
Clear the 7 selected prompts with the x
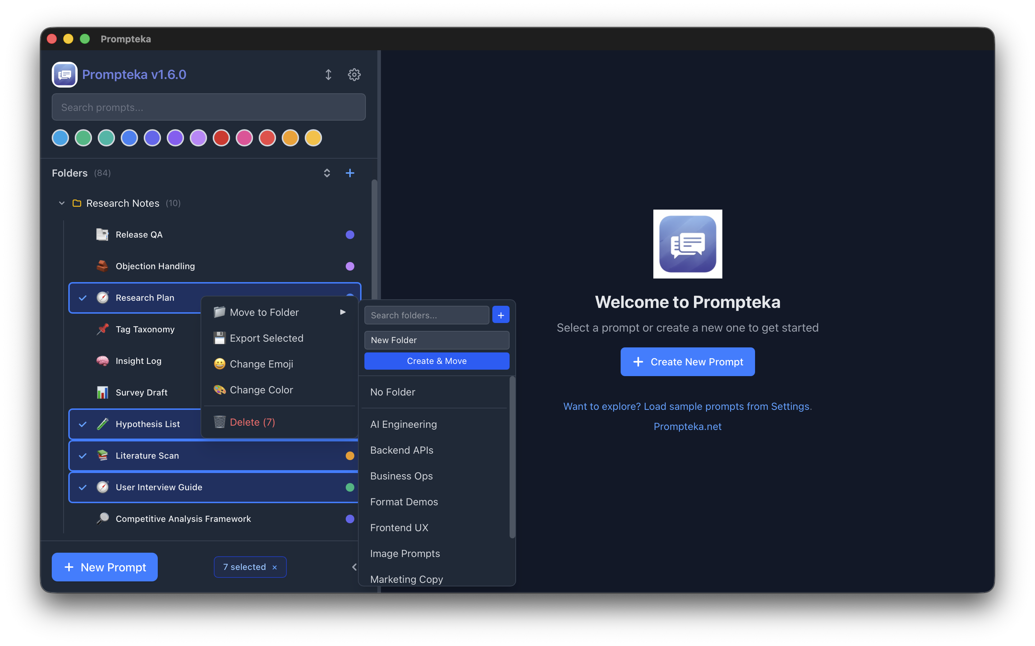[275, 567]
